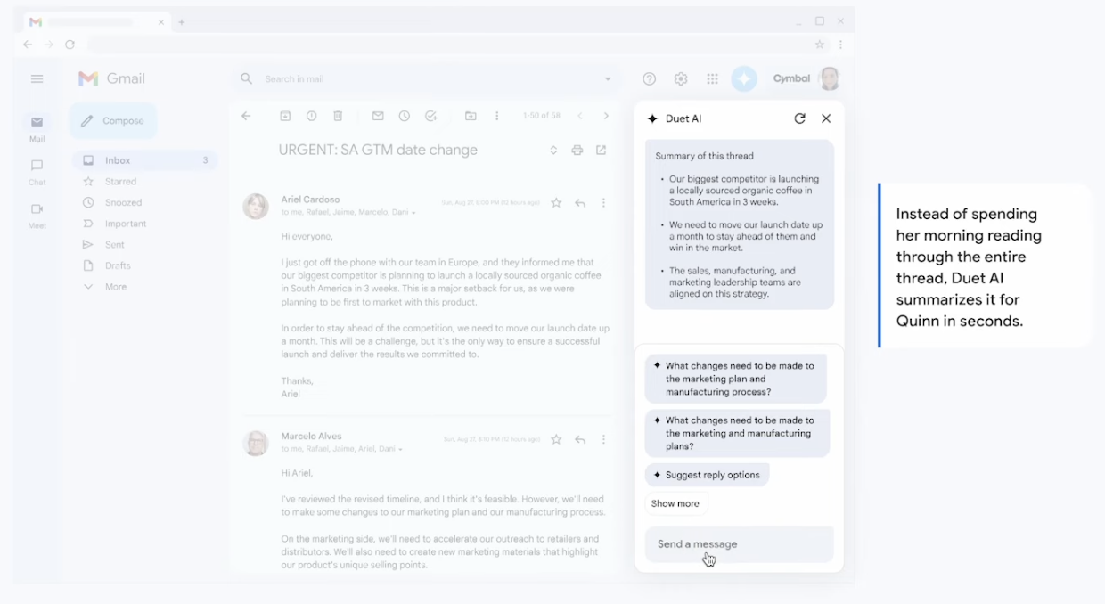
Task: Reply to Marcelo Alves's message
Action: [580, 439]
